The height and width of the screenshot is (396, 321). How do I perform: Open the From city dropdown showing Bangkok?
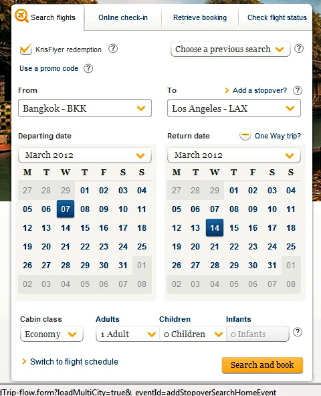click(85, 108)
